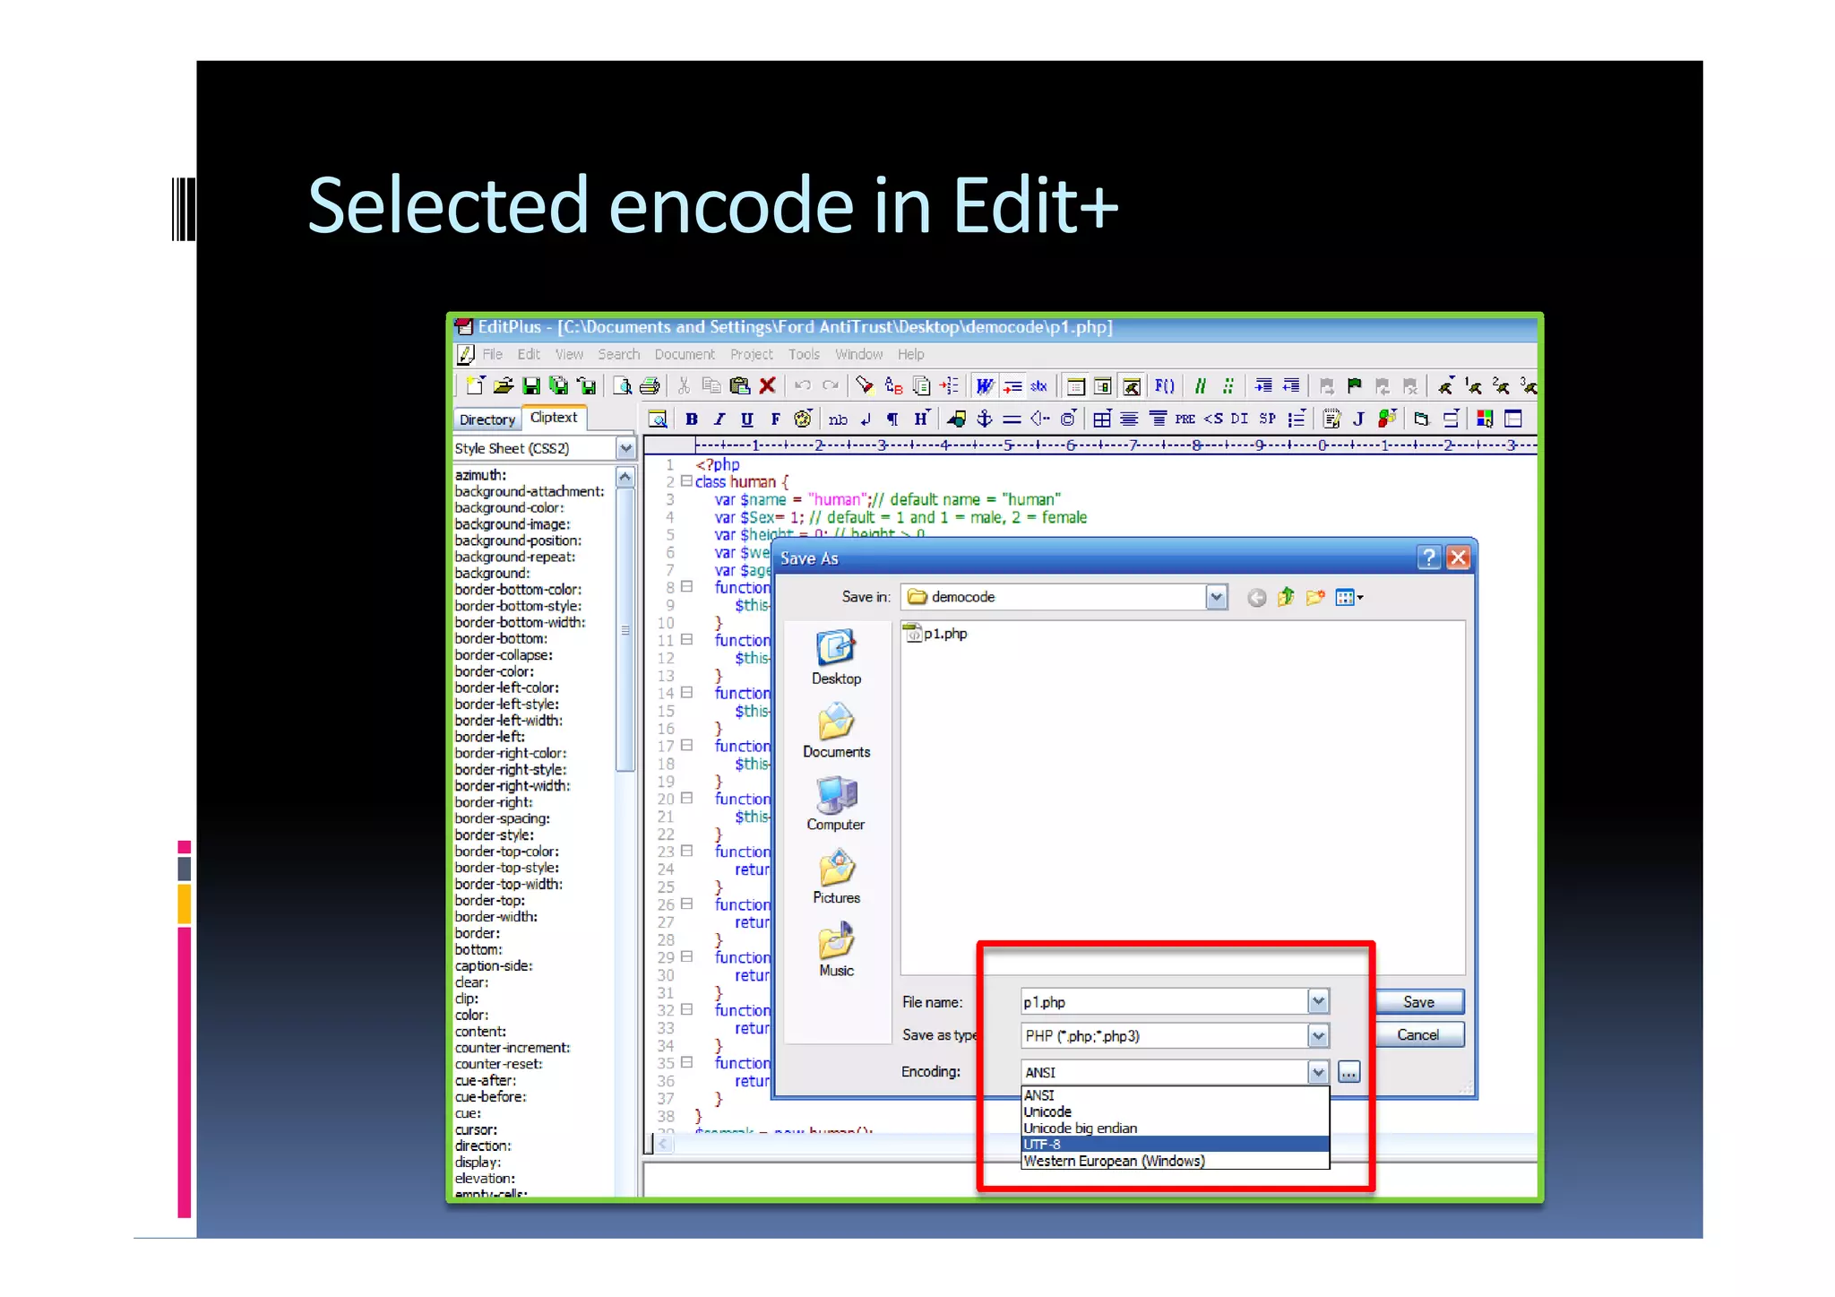Screen dimensions: 1835x1297
Task: Open the Search menu
Action: click(619, 354)
